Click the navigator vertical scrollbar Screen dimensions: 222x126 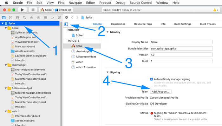(61, 74)
